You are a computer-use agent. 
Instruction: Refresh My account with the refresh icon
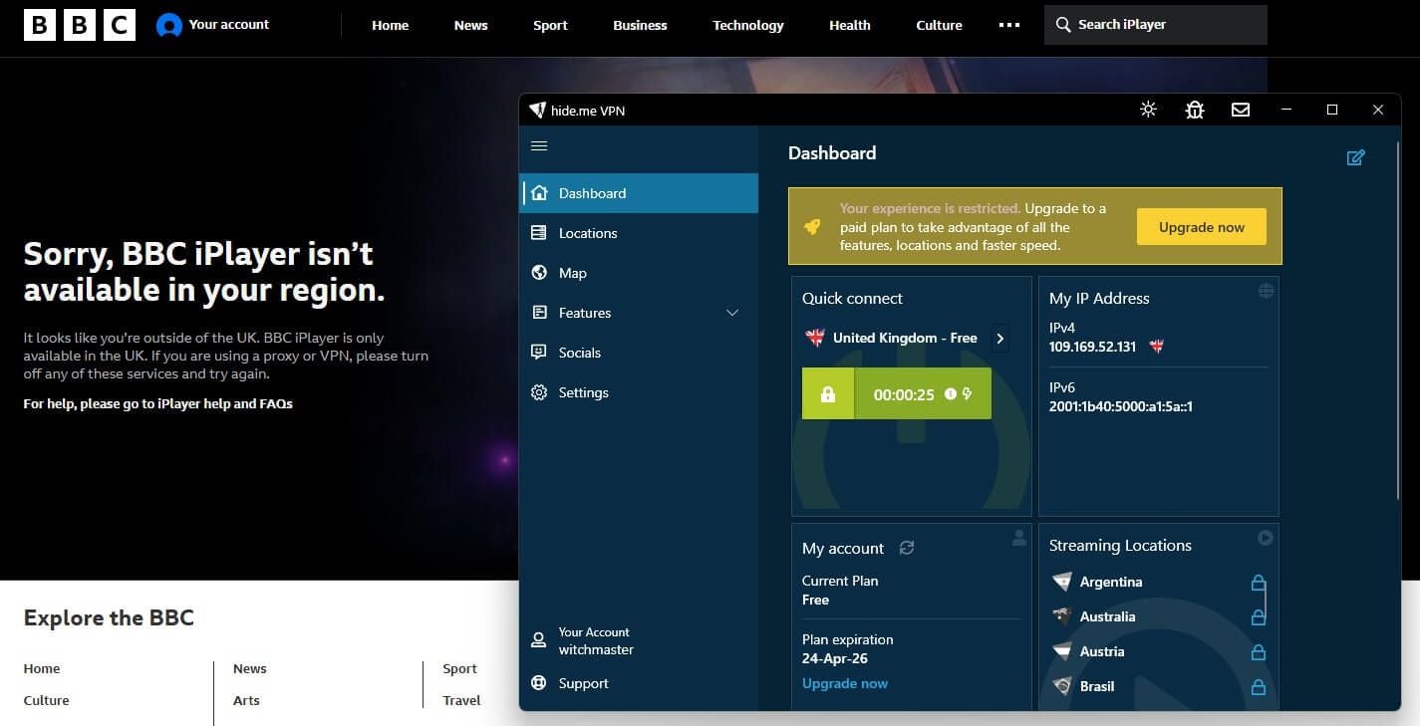click(x=907, y=548)
